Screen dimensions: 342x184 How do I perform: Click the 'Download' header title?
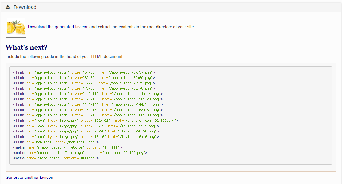pyautogui.click(x=25, y=7)
